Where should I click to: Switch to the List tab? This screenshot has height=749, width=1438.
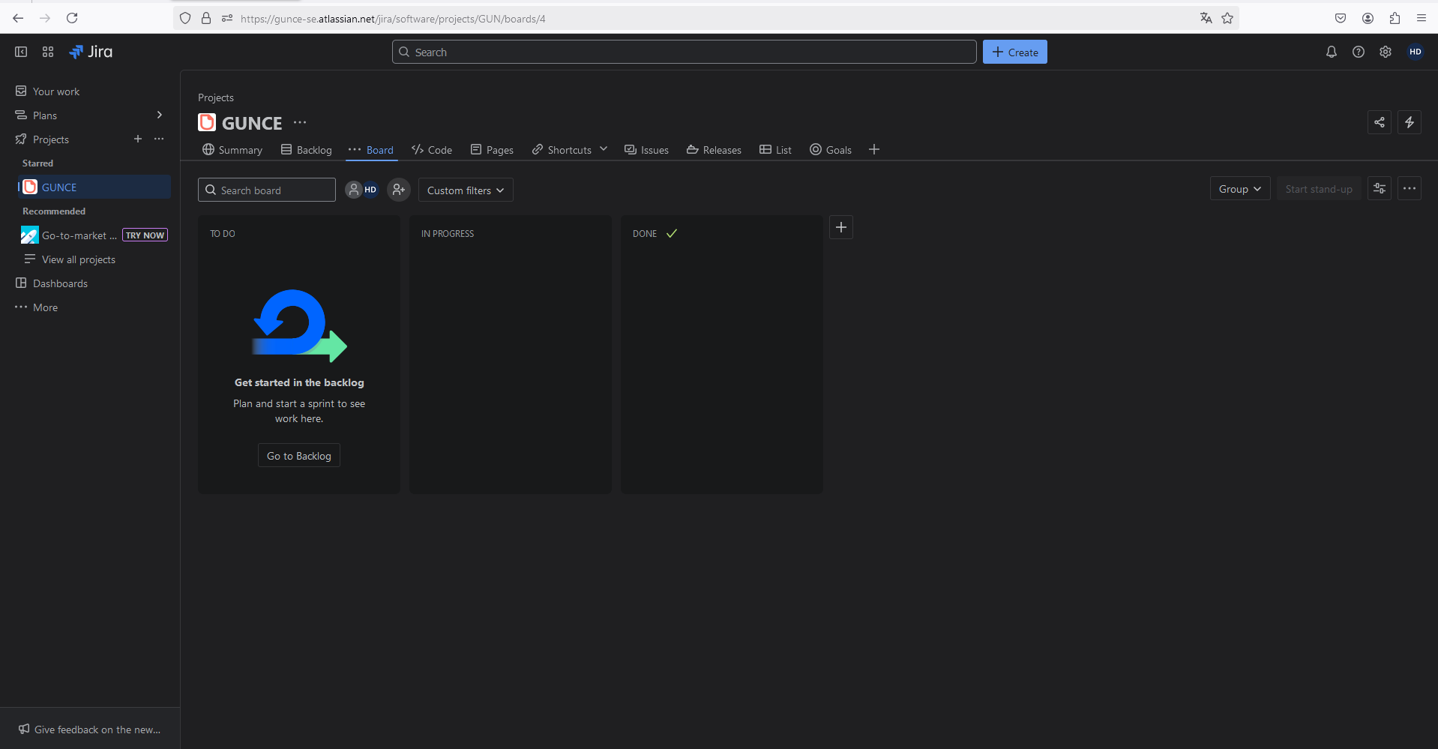(x=775, y=150)
